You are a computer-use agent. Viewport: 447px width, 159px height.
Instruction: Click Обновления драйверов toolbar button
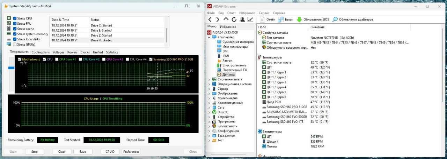353,19
